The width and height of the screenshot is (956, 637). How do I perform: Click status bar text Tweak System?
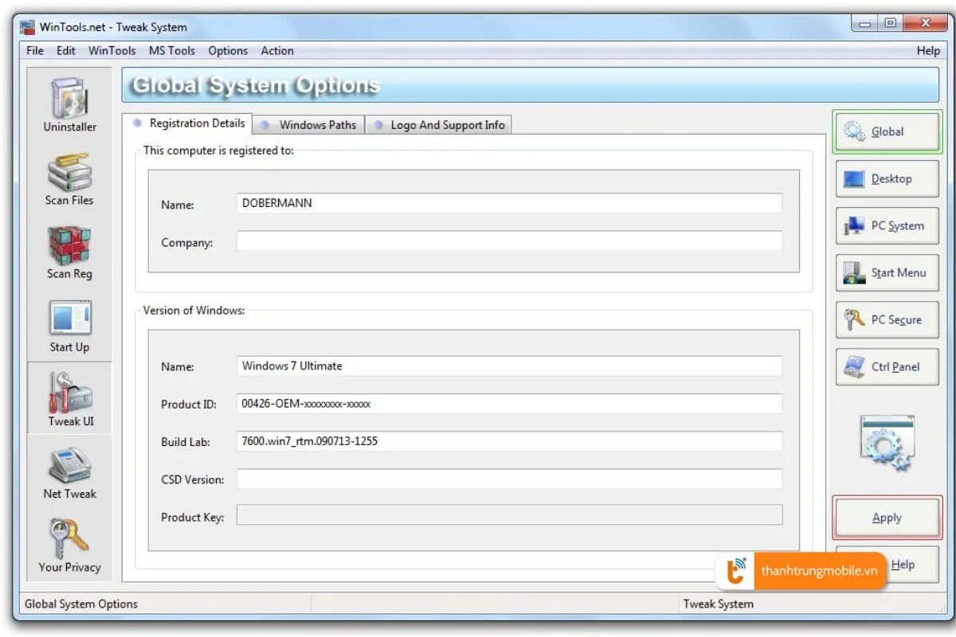pos(718,604)
